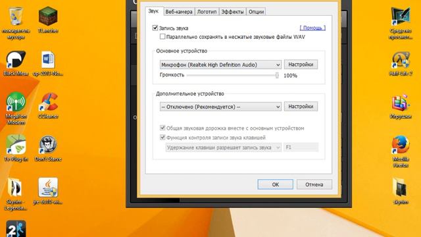
Task: Launch Mozilla Firefox from desktop
Action: click(x=401, y=151)
